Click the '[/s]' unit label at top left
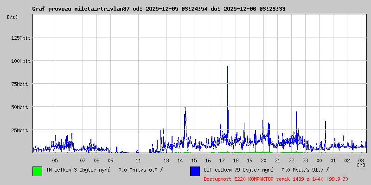Screen dimensions: 371x185 click(x=13, y=17)
